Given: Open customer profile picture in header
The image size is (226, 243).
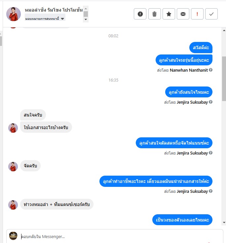Looking at the screenshot, I should [14, 14].
